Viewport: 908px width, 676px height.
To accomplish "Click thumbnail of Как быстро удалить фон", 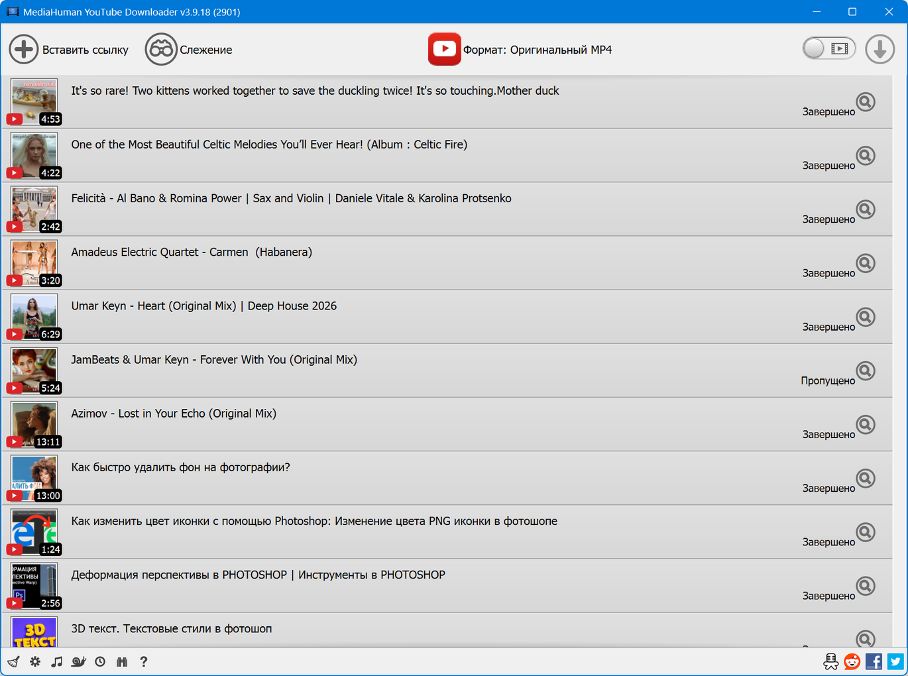I will (34, 479).
